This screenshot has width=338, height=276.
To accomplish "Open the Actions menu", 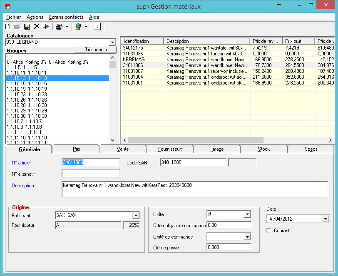I will tap(35, 17).
